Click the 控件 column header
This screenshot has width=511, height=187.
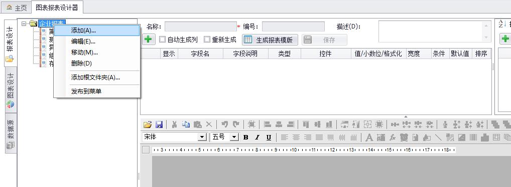pyautogui.click(x=326, y=54)
